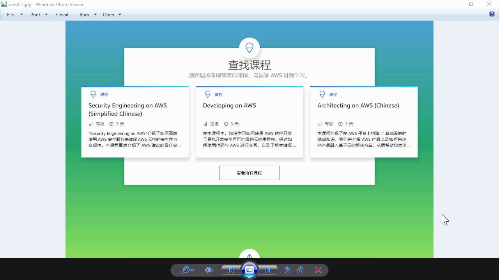Select the zoom magnifier tool
This screenshot has width=499, height=280.
click(x=186, y=270)
